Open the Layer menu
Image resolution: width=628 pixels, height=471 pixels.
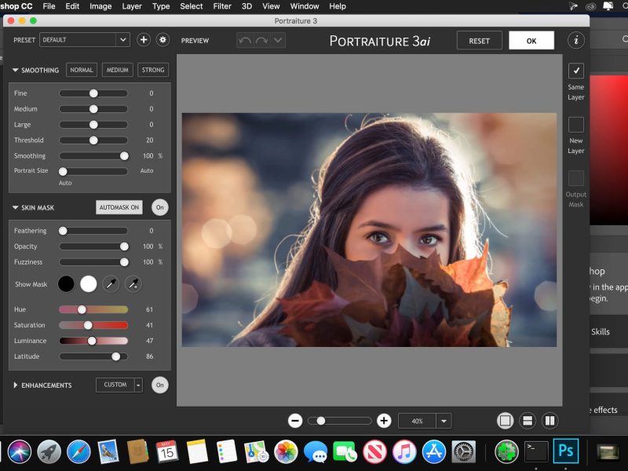click(x=132, y=6)
